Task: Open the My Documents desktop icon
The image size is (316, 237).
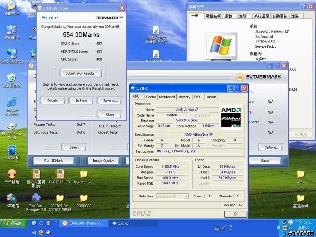Action: (12, 8)
